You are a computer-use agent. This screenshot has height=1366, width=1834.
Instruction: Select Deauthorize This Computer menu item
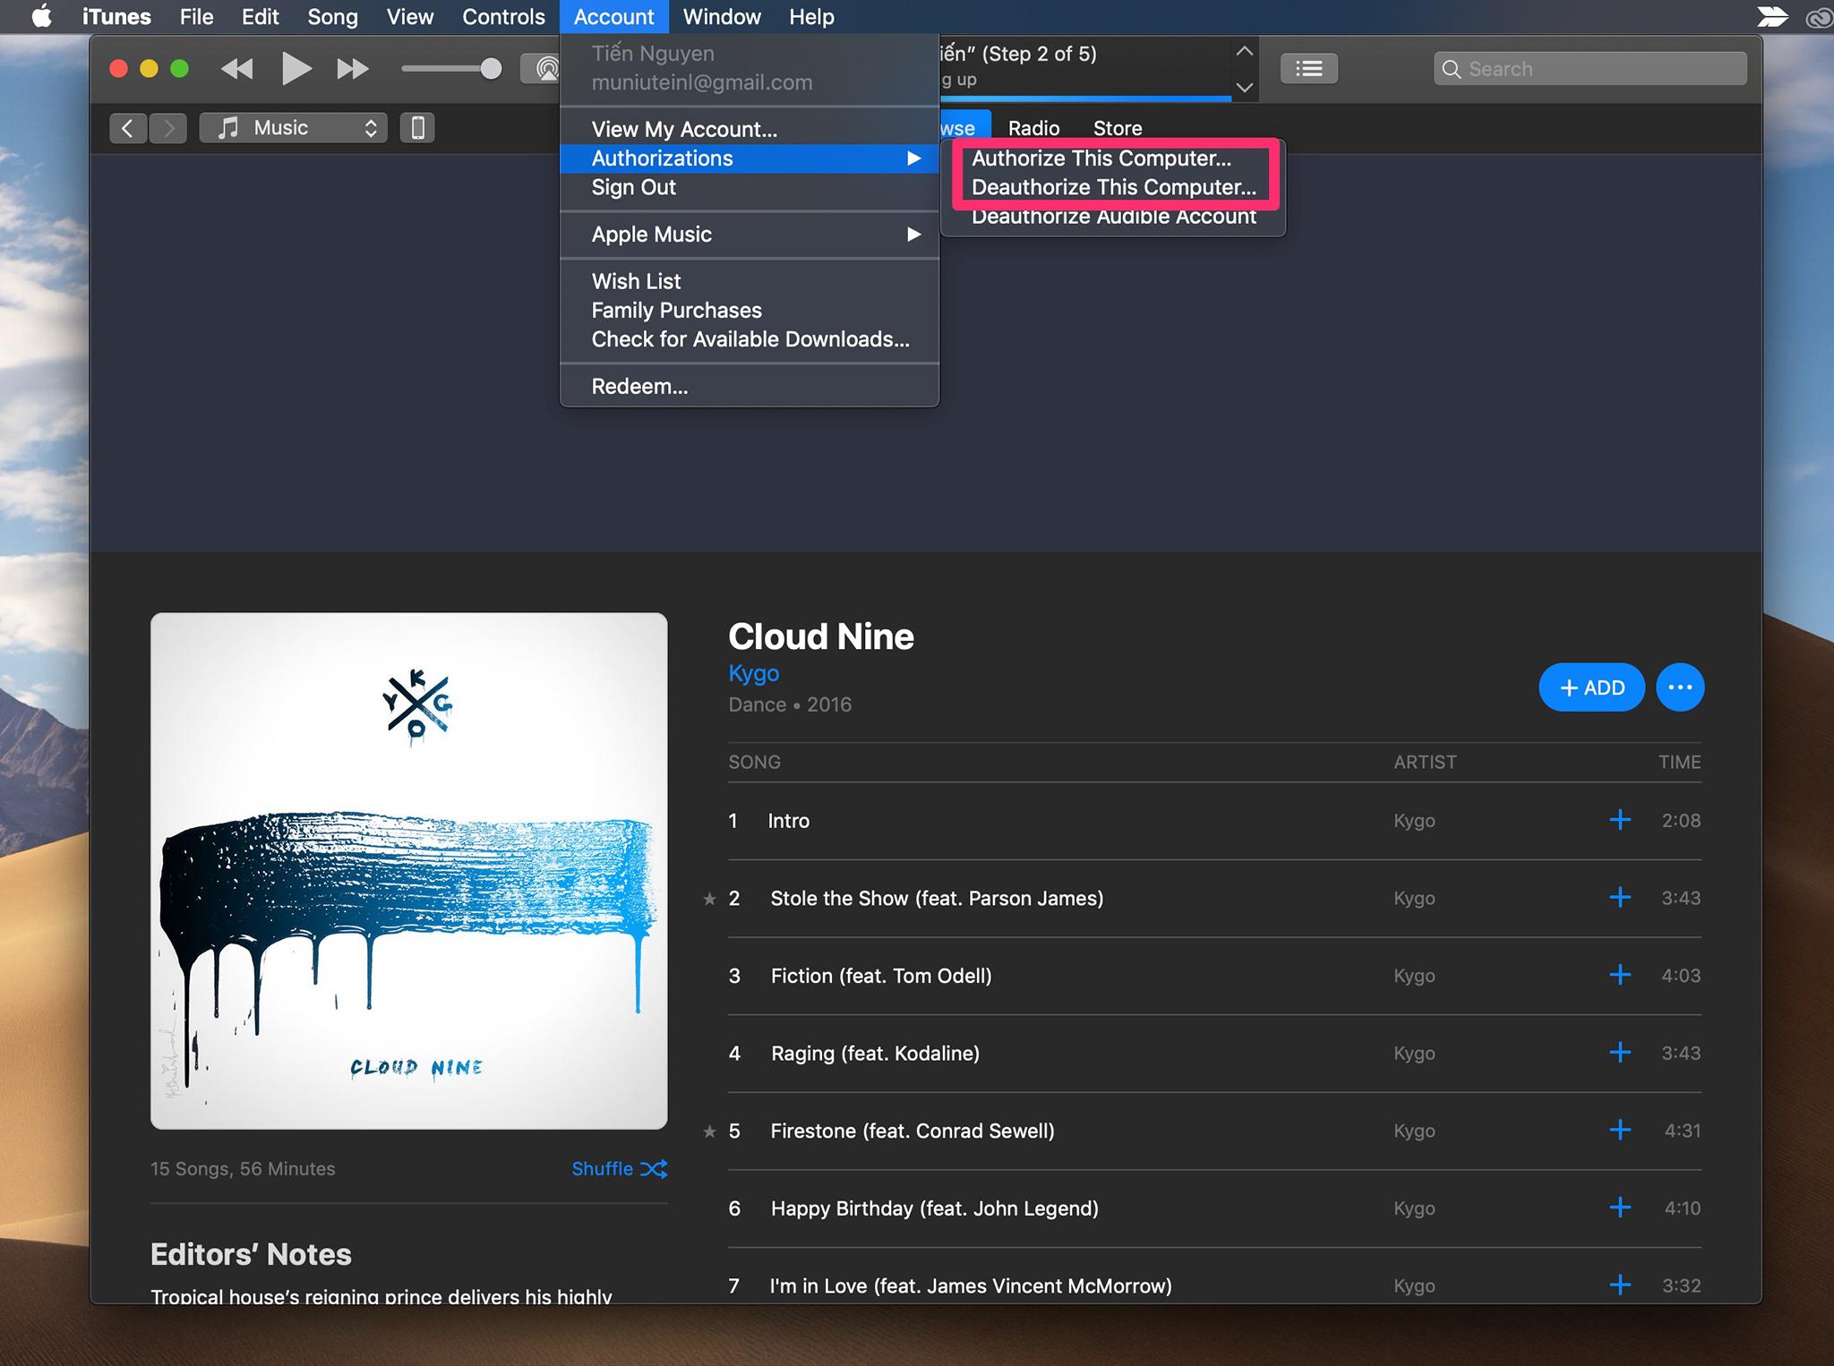[x=1114, y=187]
